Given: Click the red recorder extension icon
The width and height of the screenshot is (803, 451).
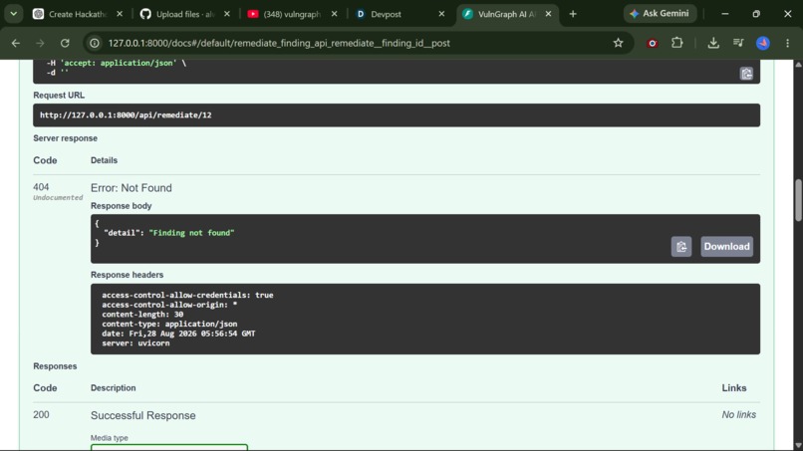Looking at the screenshot, I should coord(652,43).
